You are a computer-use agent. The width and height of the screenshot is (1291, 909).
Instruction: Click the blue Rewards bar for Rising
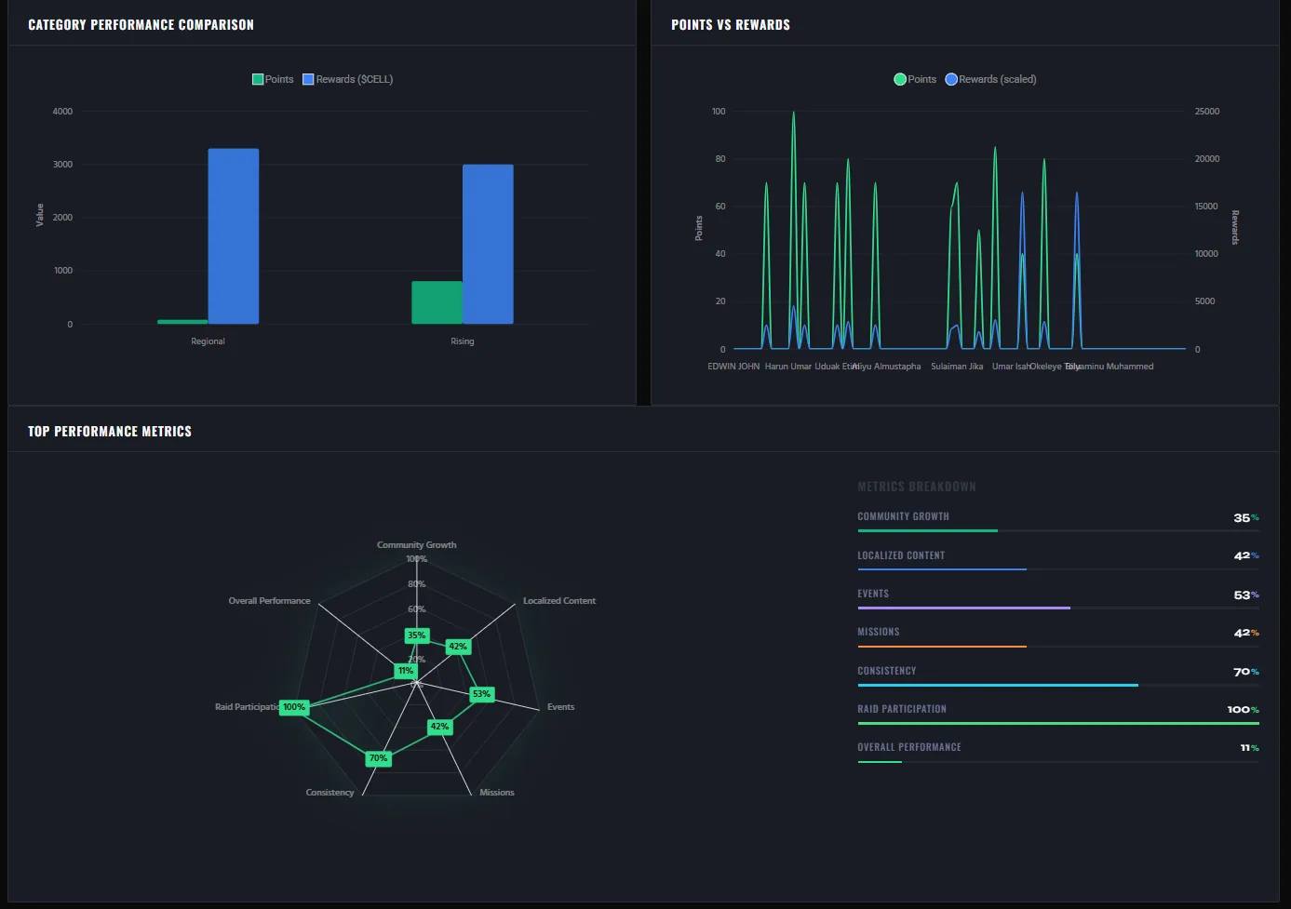(x=488, y=244)
